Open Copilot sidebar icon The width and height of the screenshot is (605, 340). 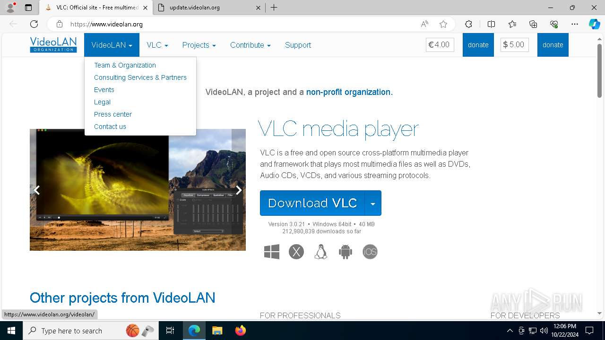click(x=594, y=24)
